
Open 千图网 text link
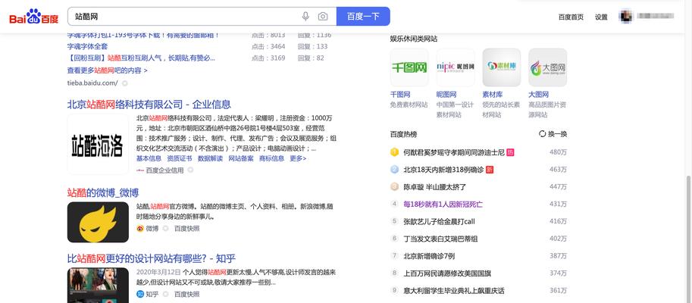click(x=400, y=95)
